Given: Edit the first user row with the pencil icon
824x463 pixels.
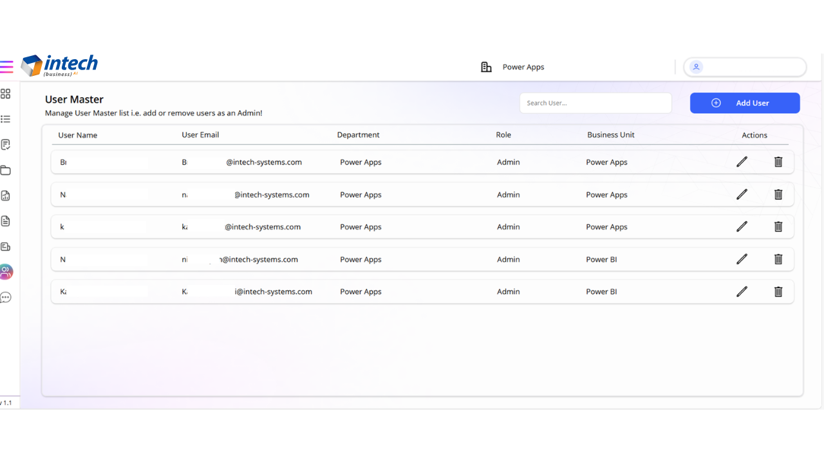Looking at the screenshot, I should tap(742, 162).
